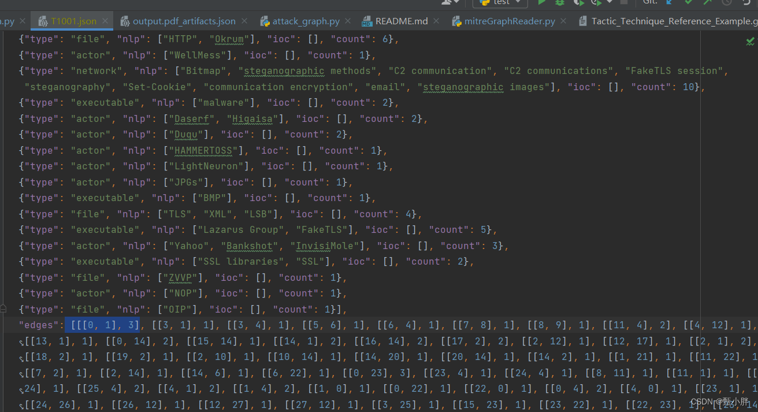Viewport: 758px width, 412px height.
Task: Click "InvisiMole" in the Yahoo actor line
Action: click(x=325, y=246)
